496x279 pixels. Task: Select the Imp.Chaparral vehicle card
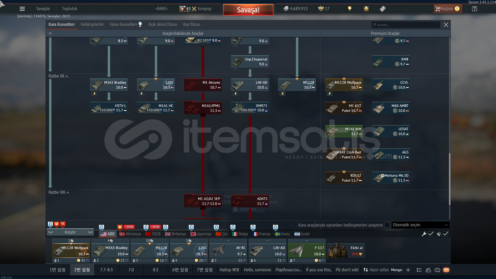(x=250, y=61)
